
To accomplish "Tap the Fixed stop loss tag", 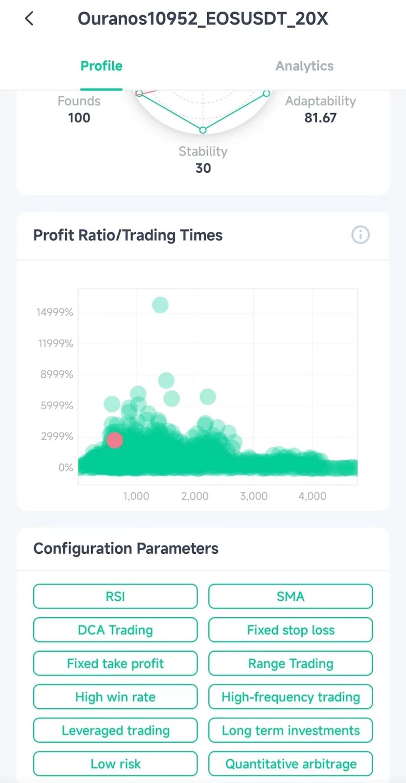I will coord(291,630).
